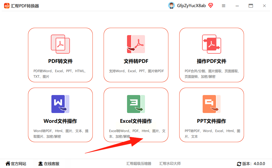
Task: Open 汇帮水印大师 link
Action: (170, 164)
